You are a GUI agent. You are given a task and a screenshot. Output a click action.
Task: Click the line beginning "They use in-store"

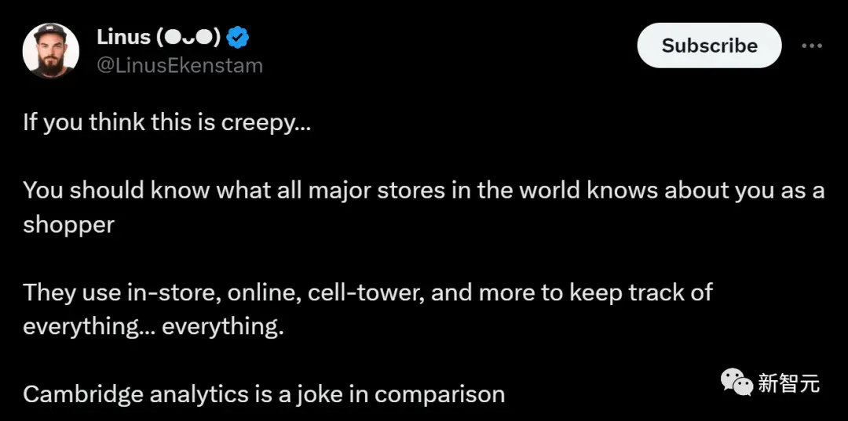367,292
